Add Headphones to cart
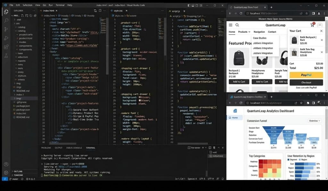Viewport: 328px width, 191px height. pos(262,82)
